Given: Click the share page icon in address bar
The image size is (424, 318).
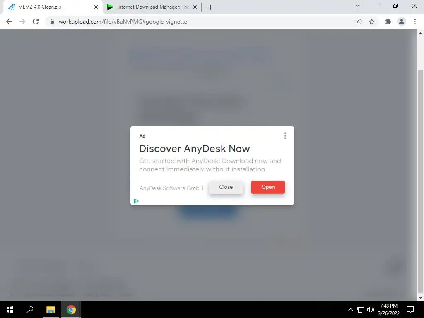Looking at the screenshot, I should click(359, 22).
